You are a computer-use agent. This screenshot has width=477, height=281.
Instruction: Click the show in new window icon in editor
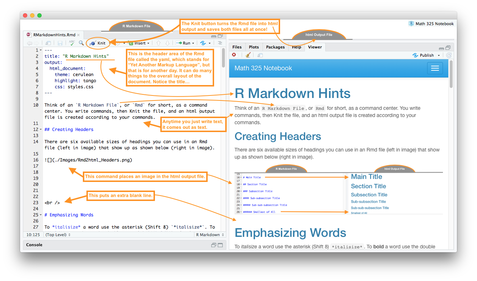48,43
